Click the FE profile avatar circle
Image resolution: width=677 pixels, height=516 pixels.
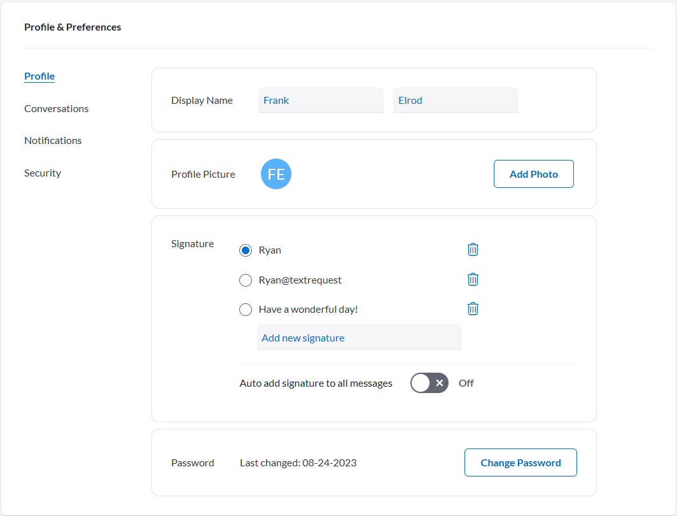(276, 175)
